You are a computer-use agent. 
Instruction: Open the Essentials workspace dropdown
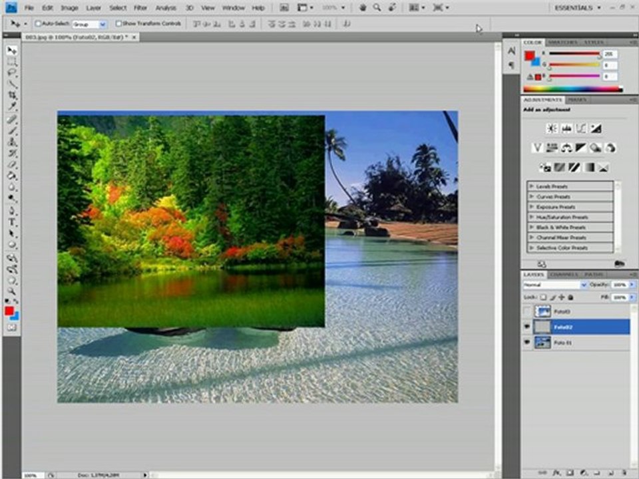578,8
